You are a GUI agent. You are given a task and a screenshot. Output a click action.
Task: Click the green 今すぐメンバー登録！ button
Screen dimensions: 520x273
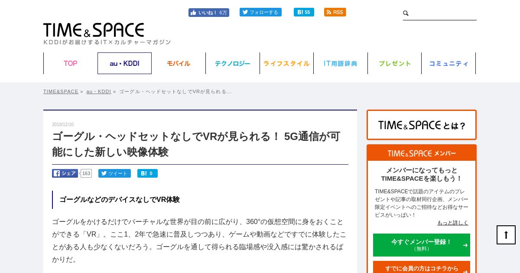pos(422,245)
